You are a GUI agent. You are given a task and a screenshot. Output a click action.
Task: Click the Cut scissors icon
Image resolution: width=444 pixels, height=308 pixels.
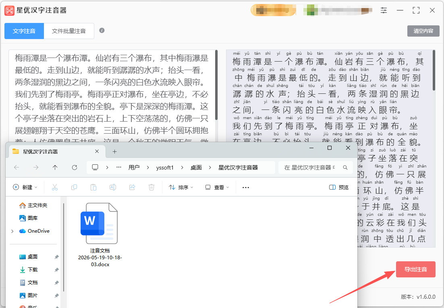pos(55,187)
